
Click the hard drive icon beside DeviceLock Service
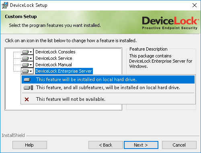pyautogui.click(x=25, y=58)
